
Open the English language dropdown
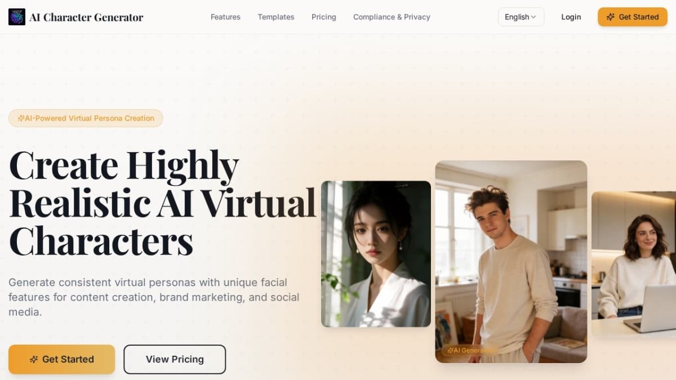pyautogui.click(x=521, y=17)
